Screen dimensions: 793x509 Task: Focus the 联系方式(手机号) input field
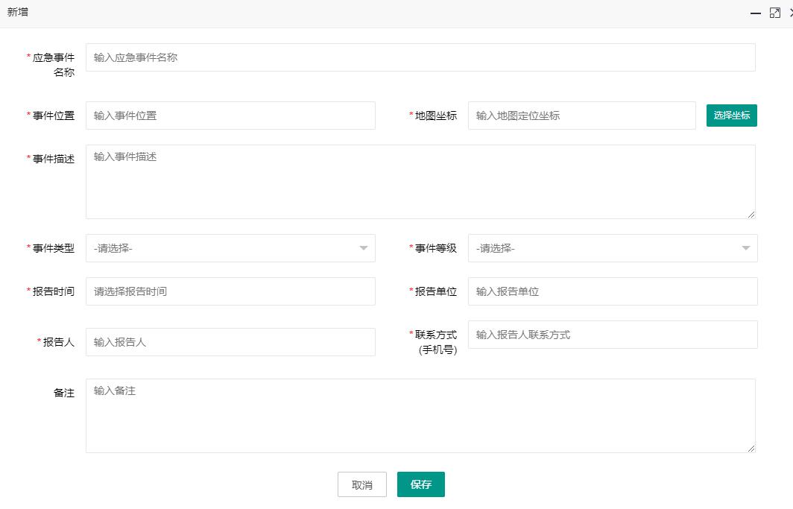611,335
